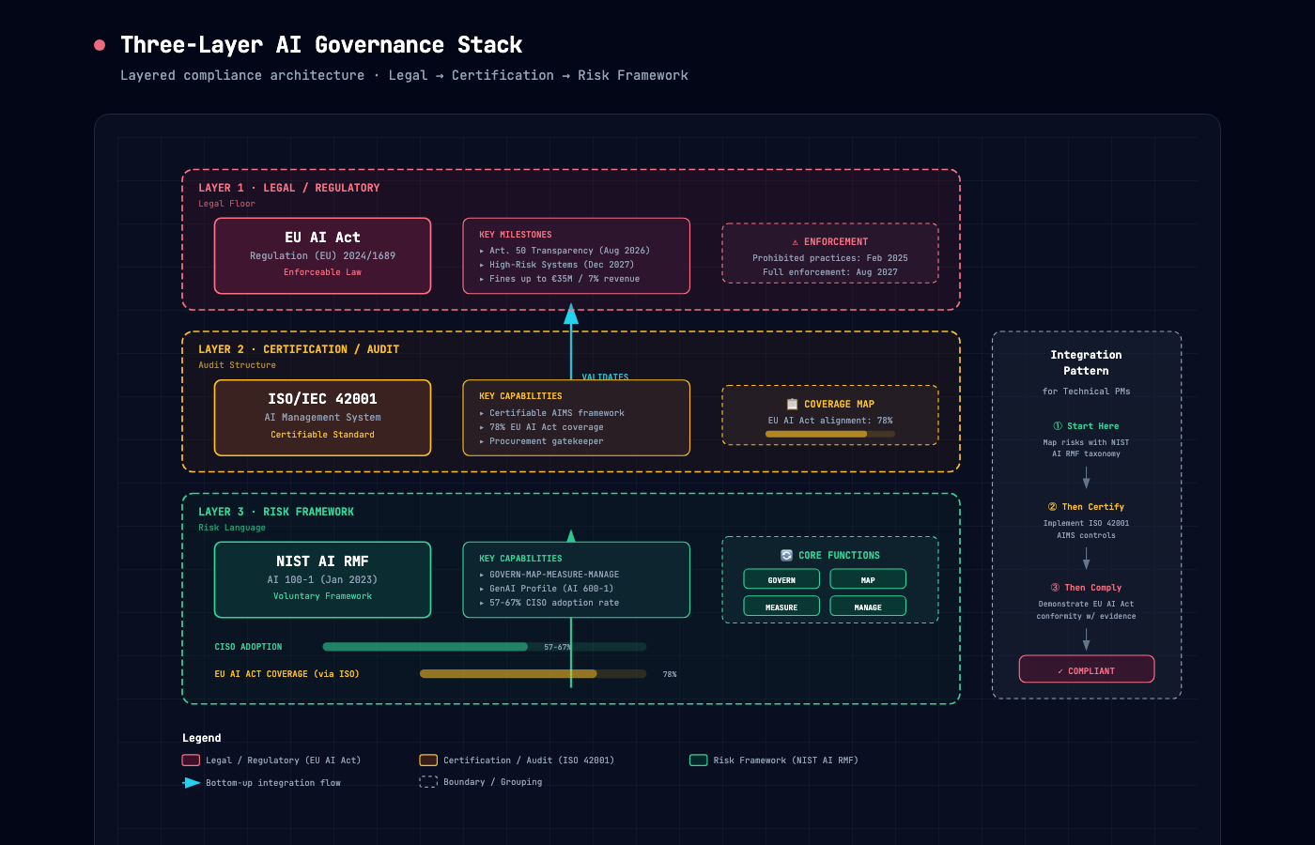Click the cycle icon beside CORE FUNCTIONS
Viewport: 1315px width, 845px height.
787,555
